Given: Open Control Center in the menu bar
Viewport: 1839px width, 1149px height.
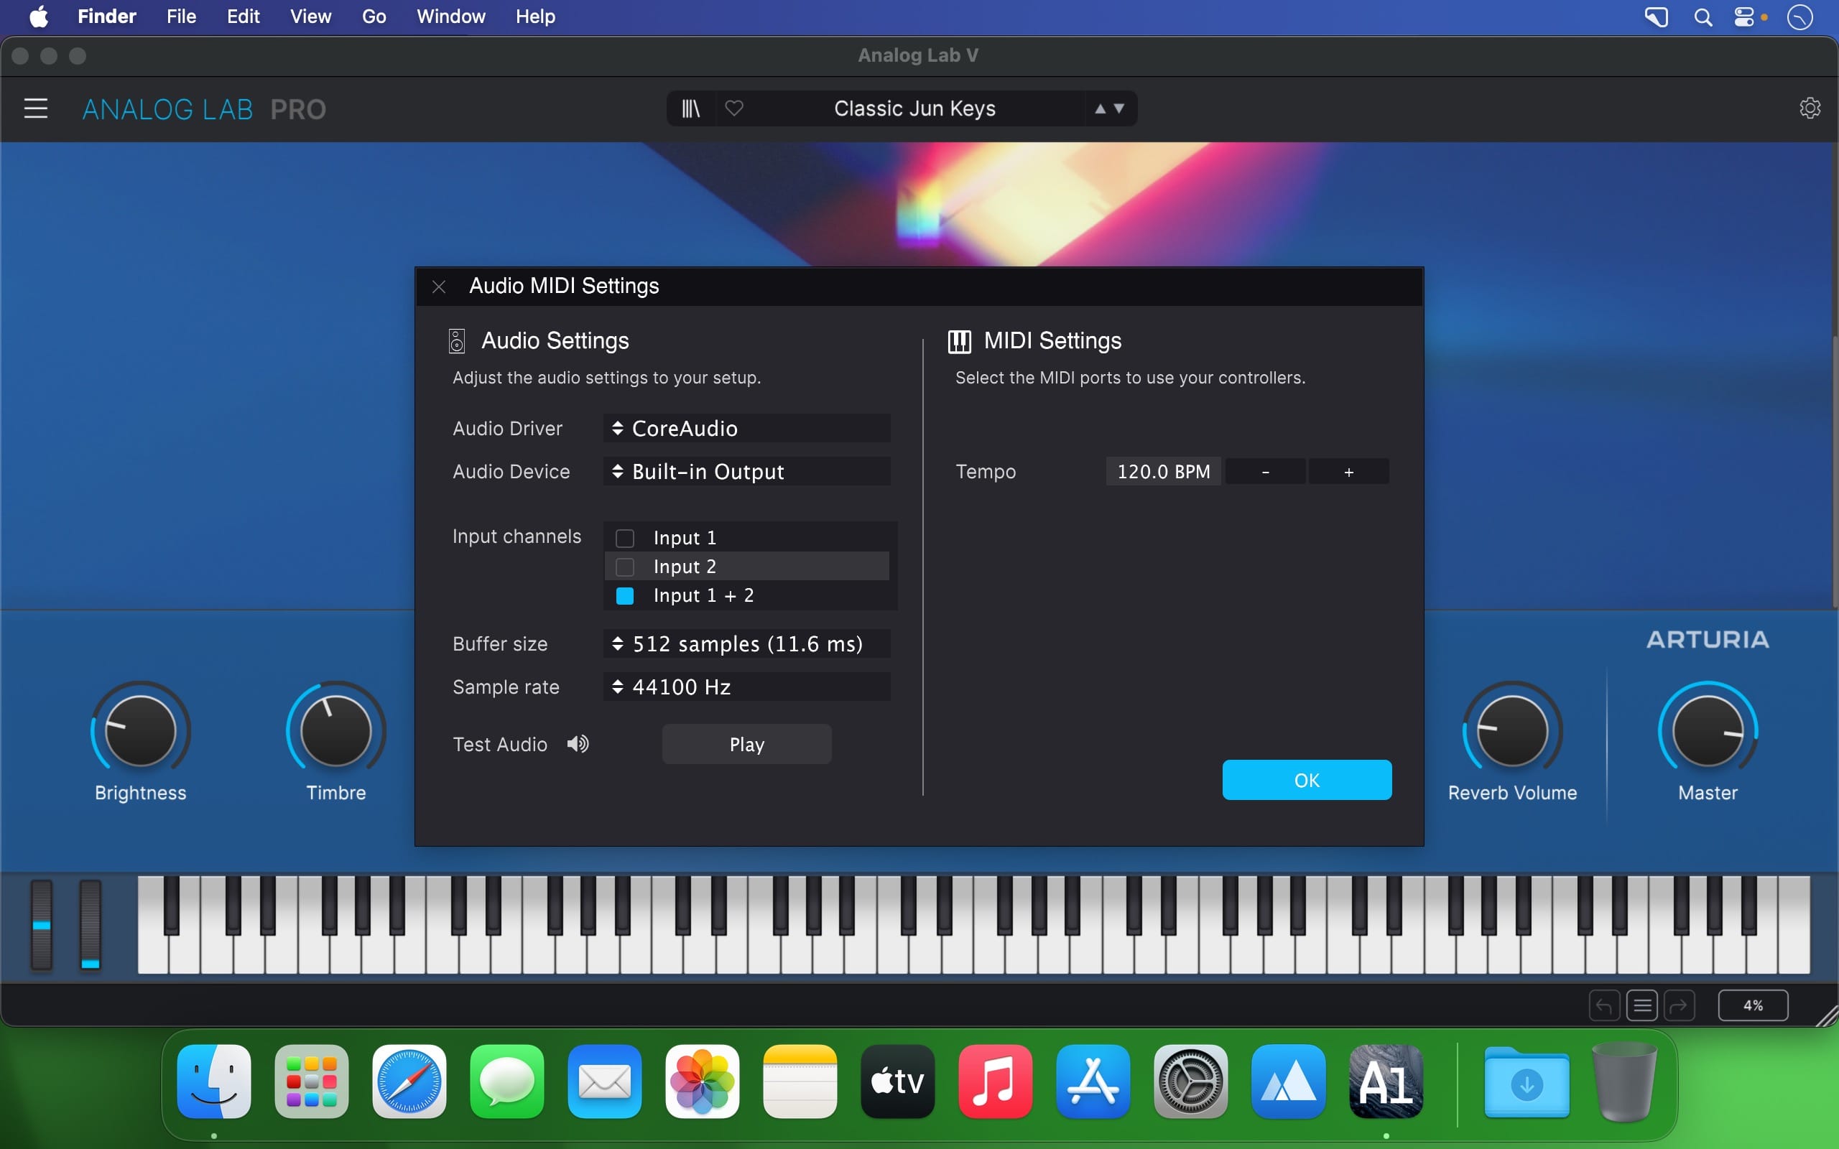Looking at the screenshot, I should coord(1744,17).
